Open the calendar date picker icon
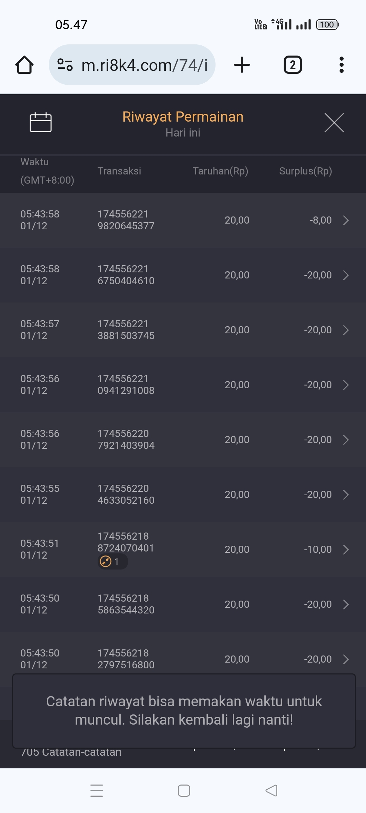Screen dimensions: 366x813 [x=40, y=122]
